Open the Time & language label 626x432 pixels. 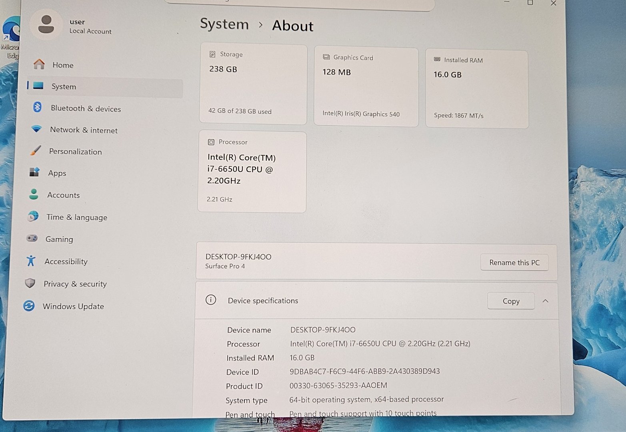[x=77, y=217]
